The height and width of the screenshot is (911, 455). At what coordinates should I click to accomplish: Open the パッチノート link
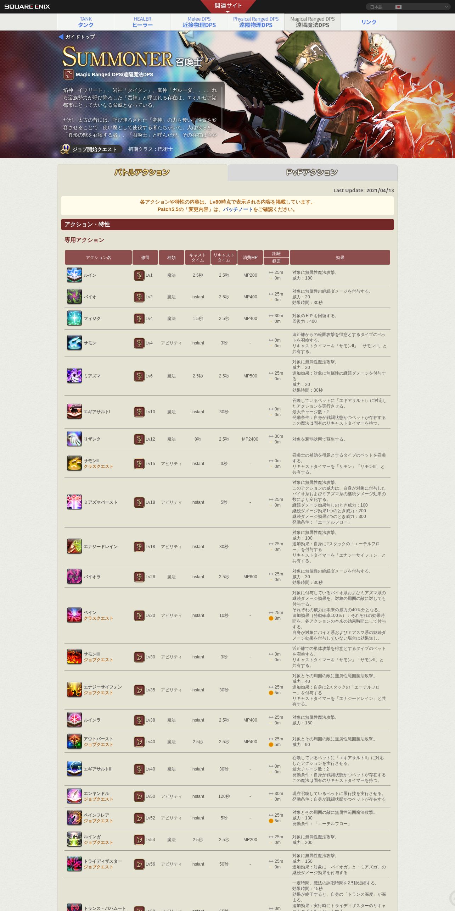pyautogui.click(x=238, y=209)
